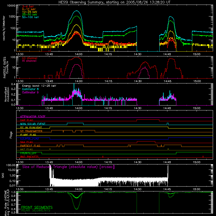The height and width of the screenshot is (216, 216).
Task: Click the cyan 50-100 keV peak near 14:00
Action: coord(77,11)
